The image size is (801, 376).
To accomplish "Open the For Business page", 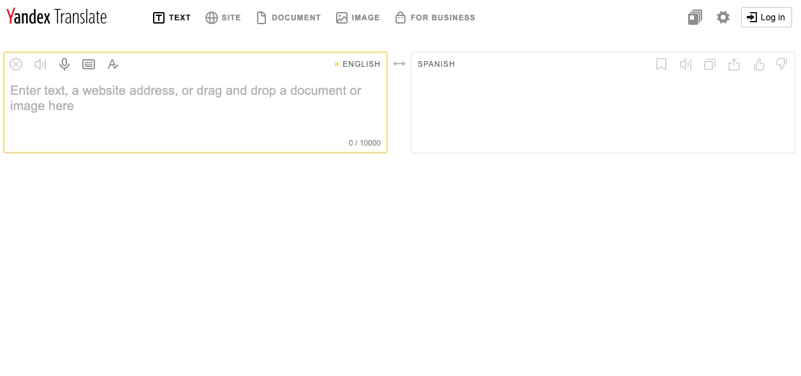I will 435,17.
